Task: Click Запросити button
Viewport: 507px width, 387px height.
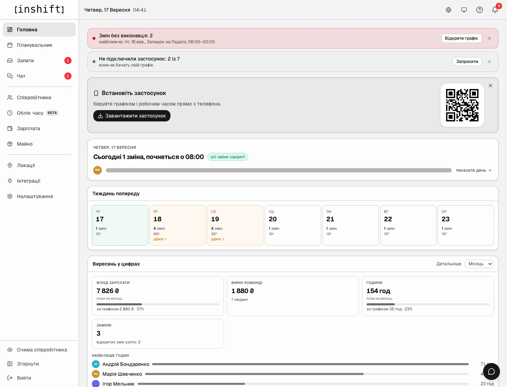Action: click(x=467, y=62)
